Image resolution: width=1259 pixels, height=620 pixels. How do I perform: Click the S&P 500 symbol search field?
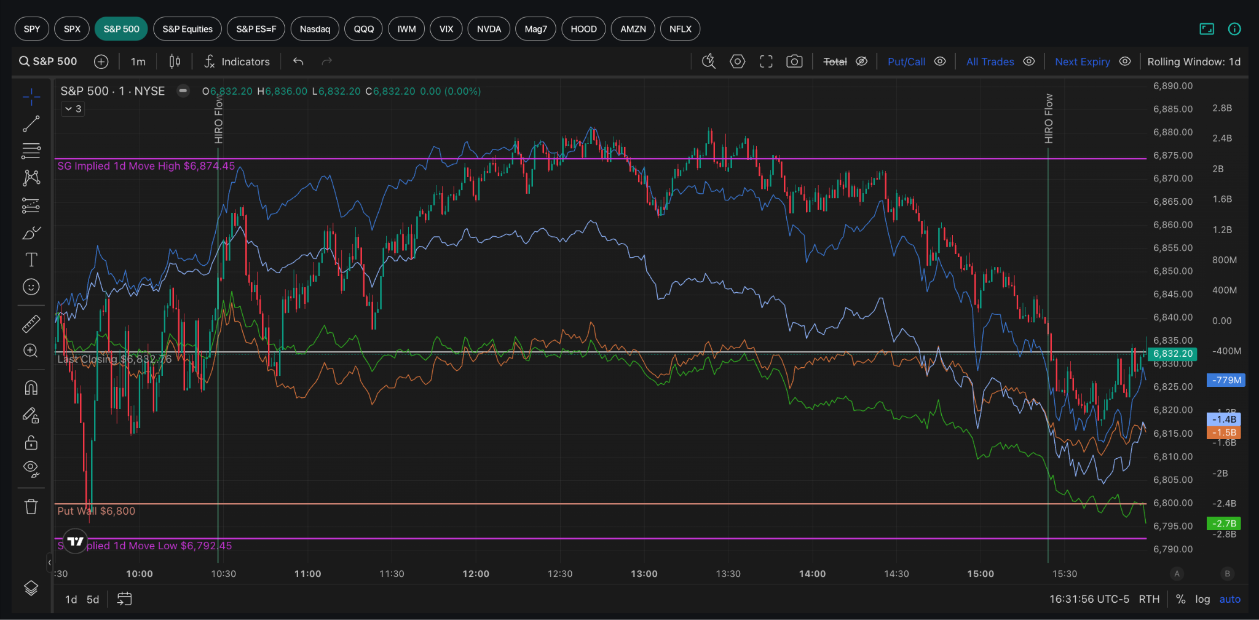(x=48, y=62)
